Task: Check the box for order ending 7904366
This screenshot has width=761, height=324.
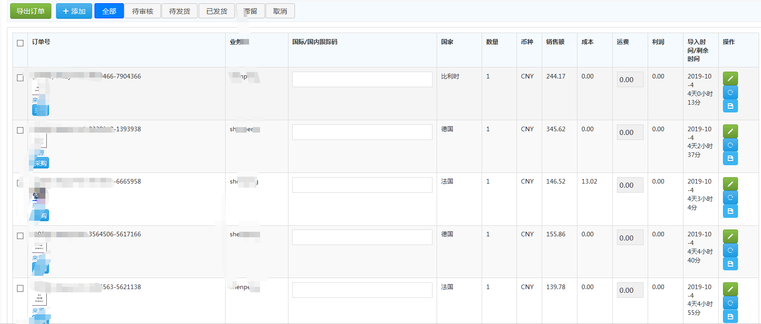Action: tap(20, 78)
